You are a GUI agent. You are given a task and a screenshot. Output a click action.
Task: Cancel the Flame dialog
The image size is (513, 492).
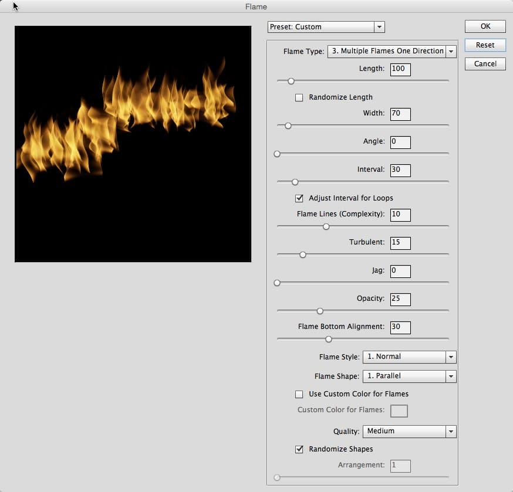tap(485, 64)
